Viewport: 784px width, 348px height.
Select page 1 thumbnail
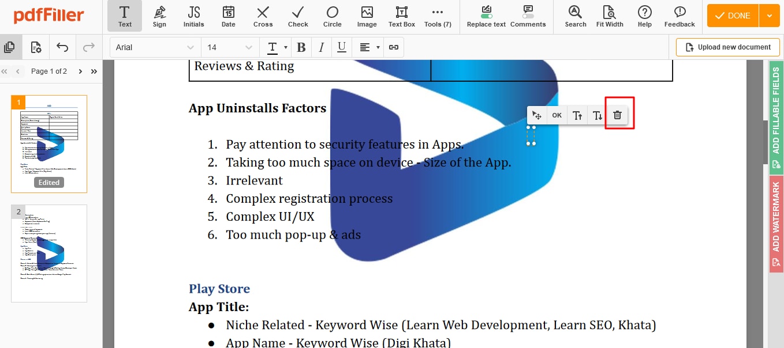49,144
